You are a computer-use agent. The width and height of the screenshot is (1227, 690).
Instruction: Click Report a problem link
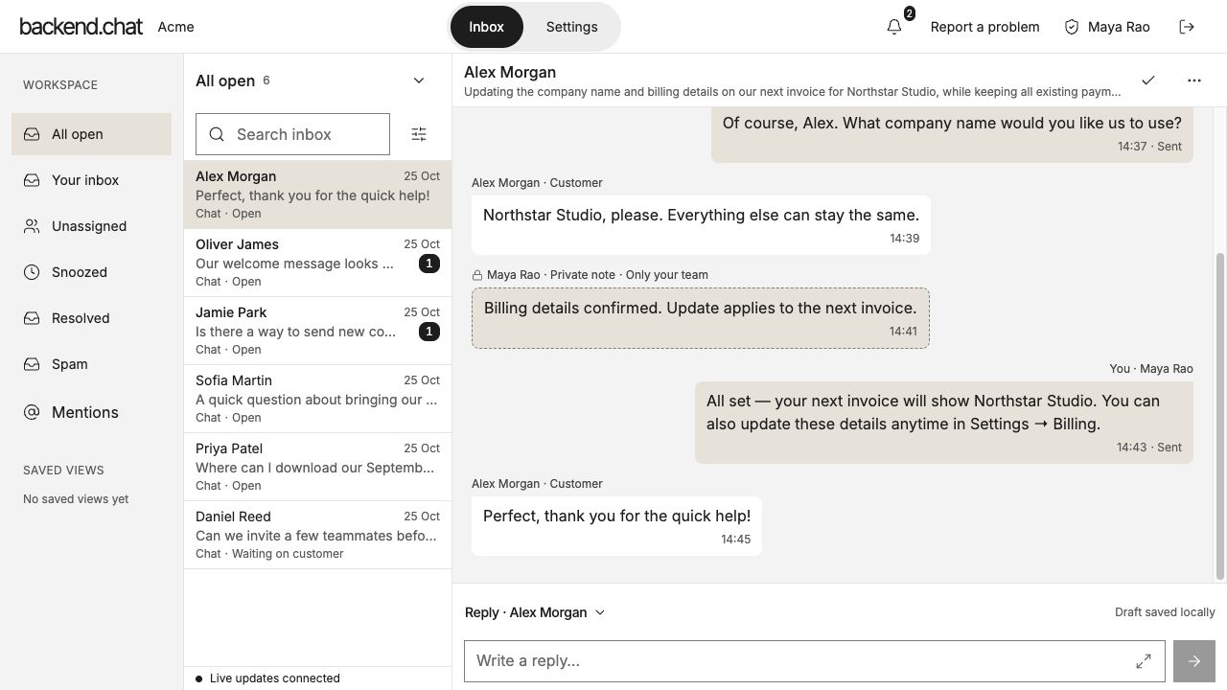pyautogui.click(x=984, y=27)
